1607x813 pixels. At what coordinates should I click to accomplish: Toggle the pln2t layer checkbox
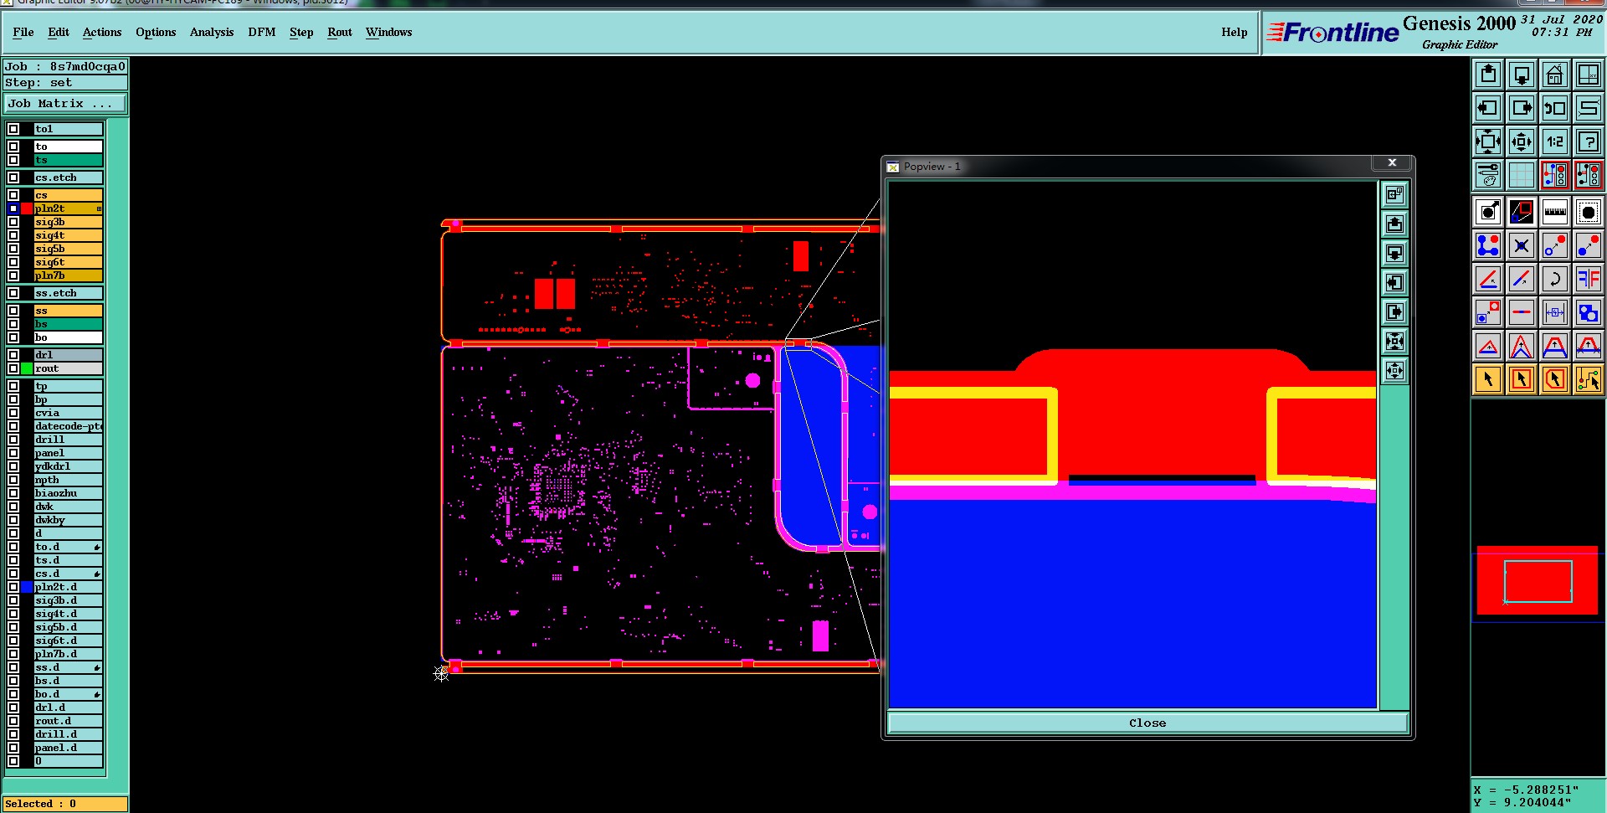[13, 208]
